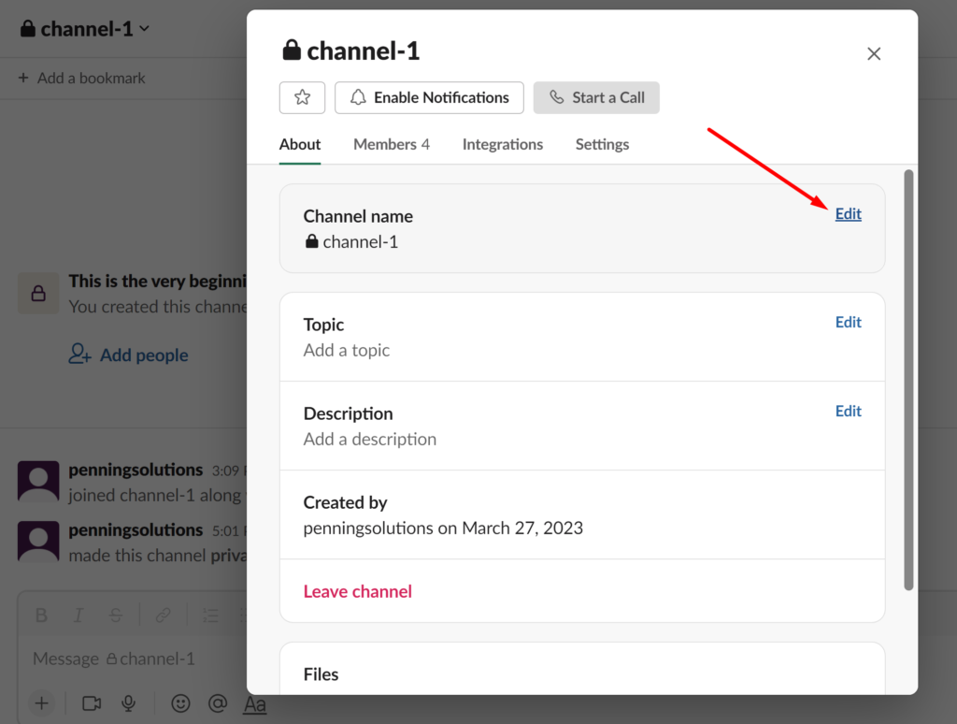Switch to the Members 4 tab

click(x=392, y=145)
